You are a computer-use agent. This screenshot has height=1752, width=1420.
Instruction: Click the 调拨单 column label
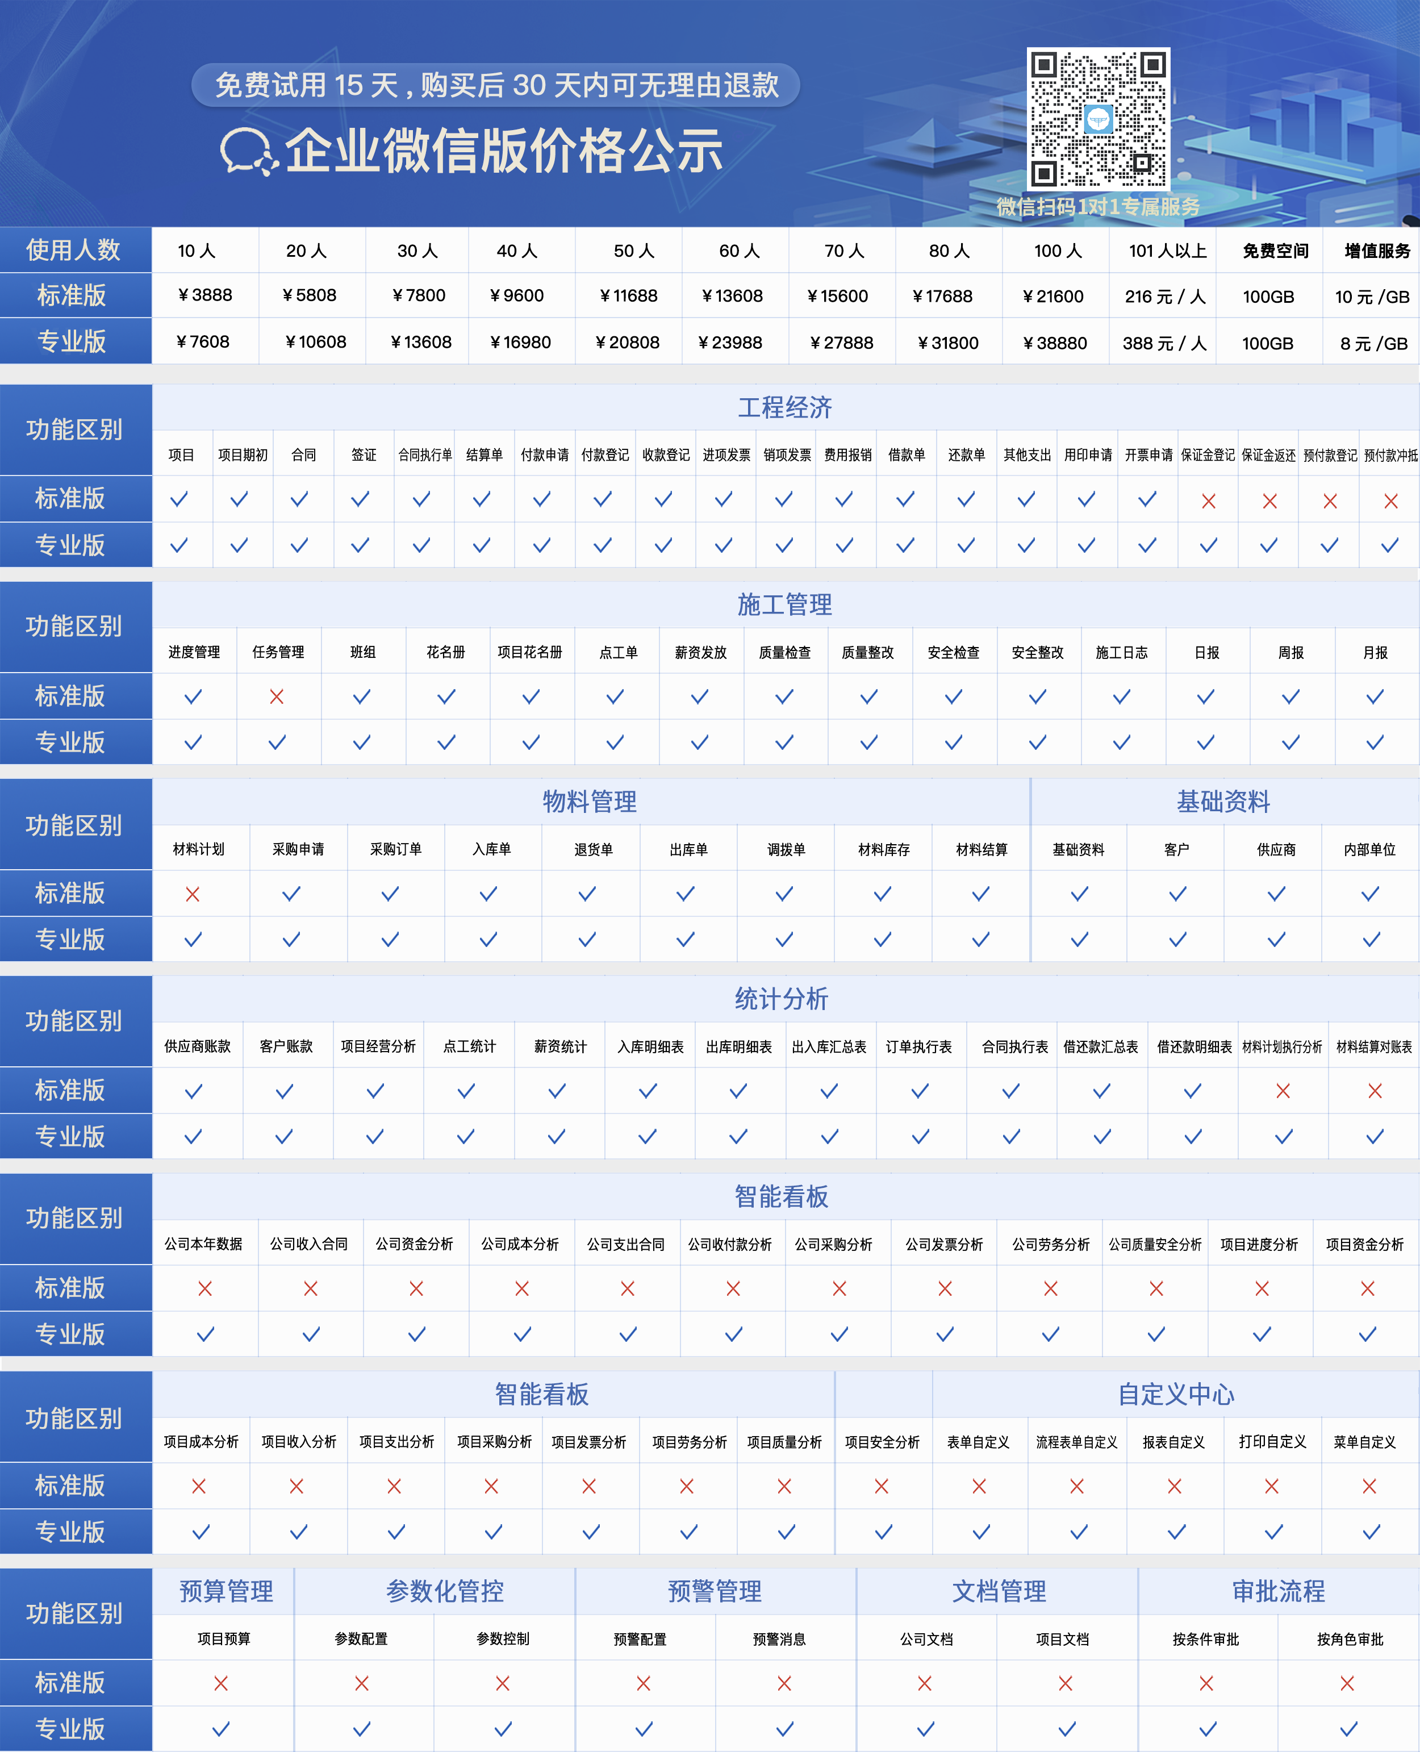click(786, 850)
